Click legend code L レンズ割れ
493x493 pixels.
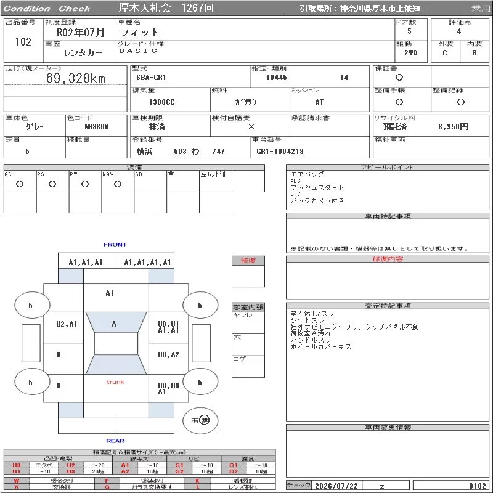[230, 487]
